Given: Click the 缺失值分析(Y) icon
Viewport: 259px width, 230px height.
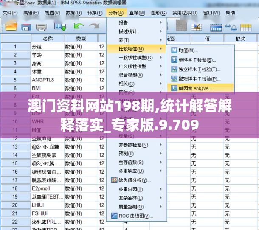Looking at the screenshot, I should click(x=114, y=180).
